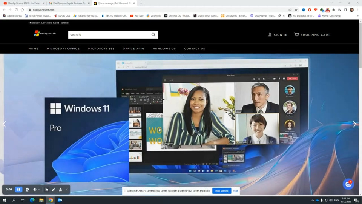Go forward in browser history
The width and height of the screenshot is (362, 204).
pos(10,10)
